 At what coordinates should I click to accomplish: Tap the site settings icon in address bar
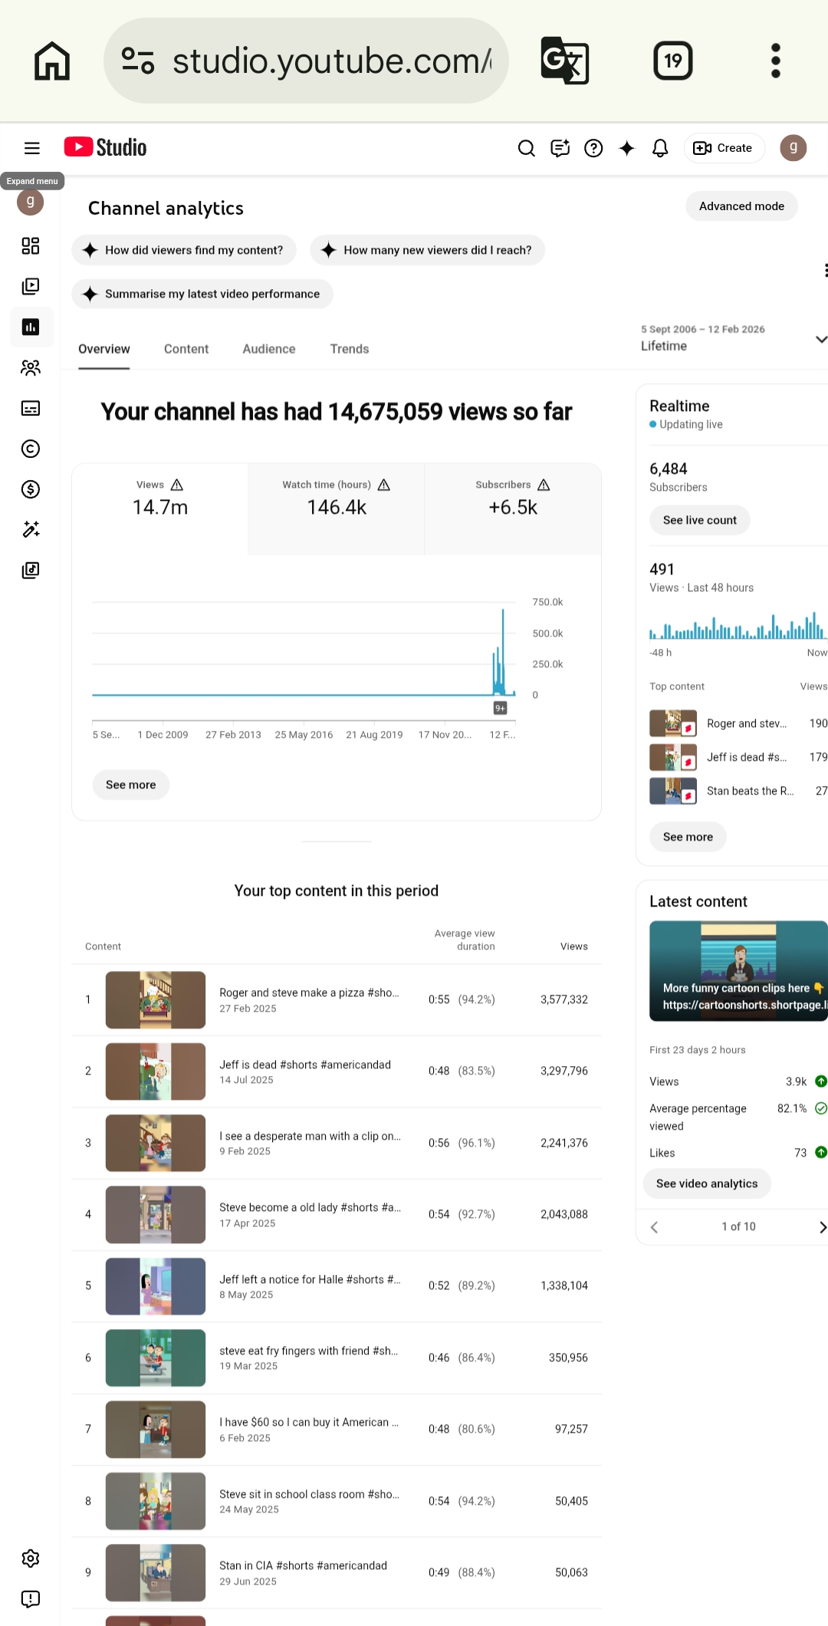(138, 61)
